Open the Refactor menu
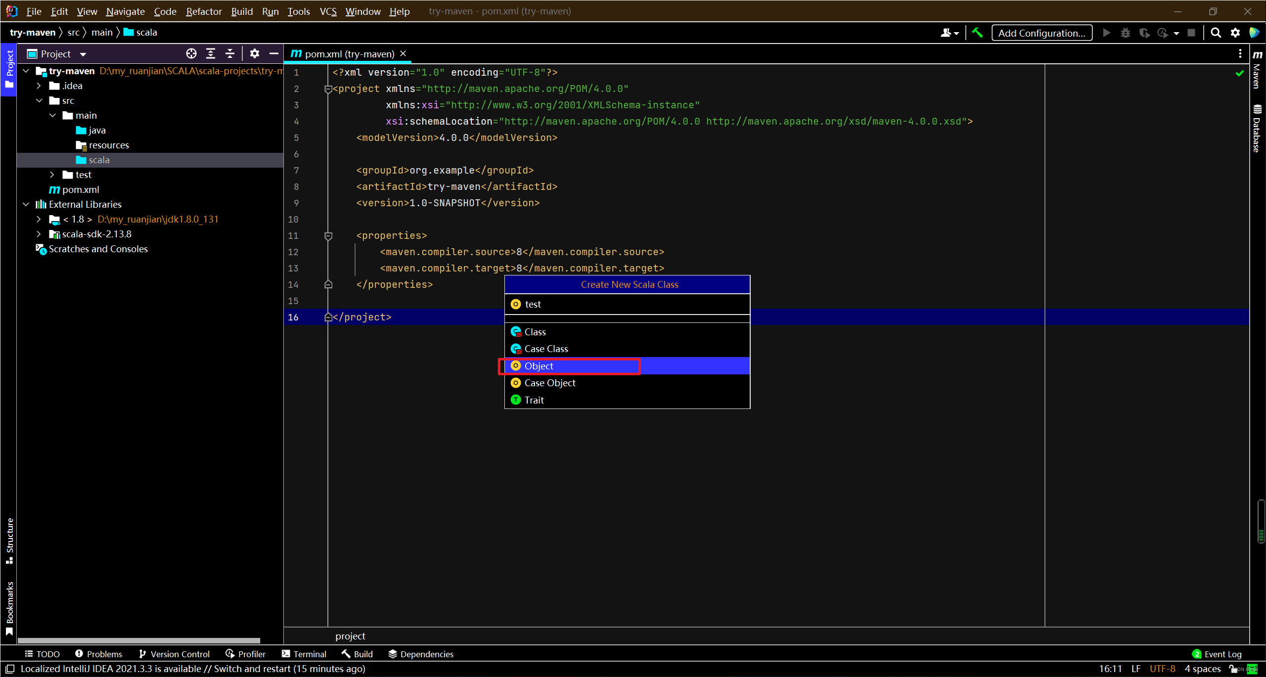 tap(203, 11)
